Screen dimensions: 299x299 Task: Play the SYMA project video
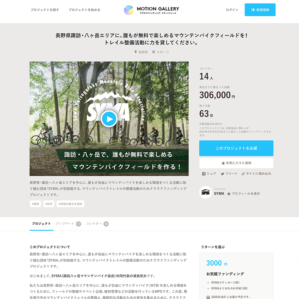coord(109,119)
